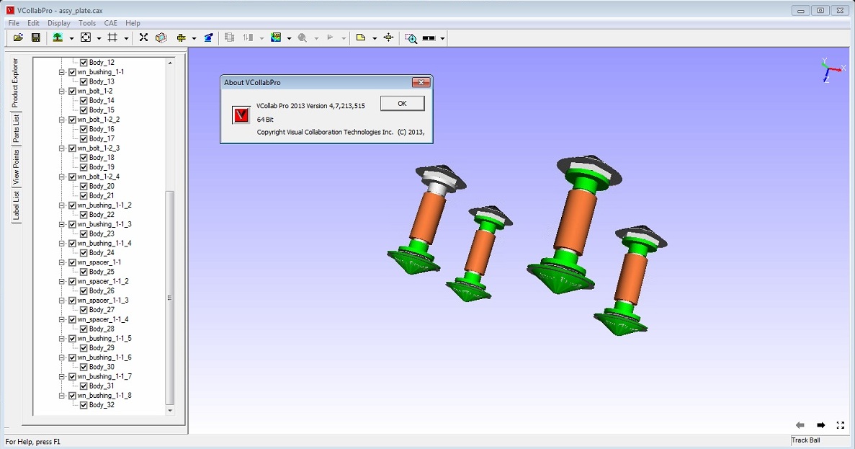The width and height of the screenshot is (855, 449).
Task: Click the previous viewpoint left arrow
Action: 800,425
